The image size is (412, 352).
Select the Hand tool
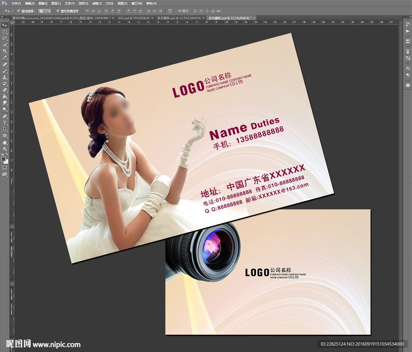coord(5,143)
